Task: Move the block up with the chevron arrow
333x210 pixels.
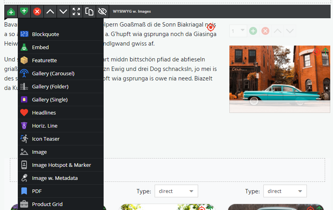Action: coord(50,11)
